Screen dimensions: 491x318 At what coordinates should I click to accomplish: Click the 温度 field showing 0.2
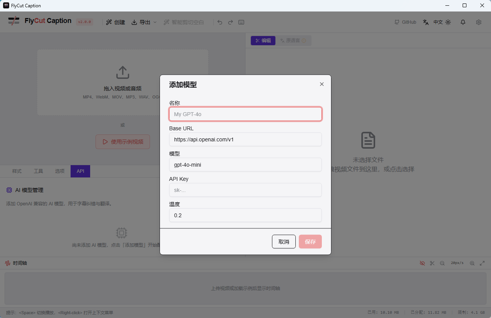(x=245, y=215)
